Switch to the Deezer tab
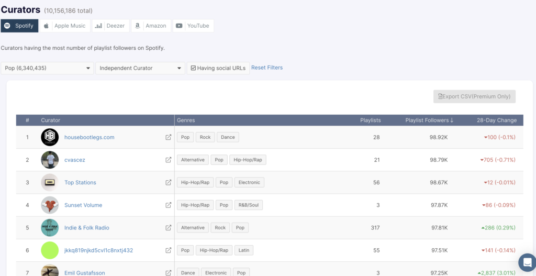 pos(111,26)
